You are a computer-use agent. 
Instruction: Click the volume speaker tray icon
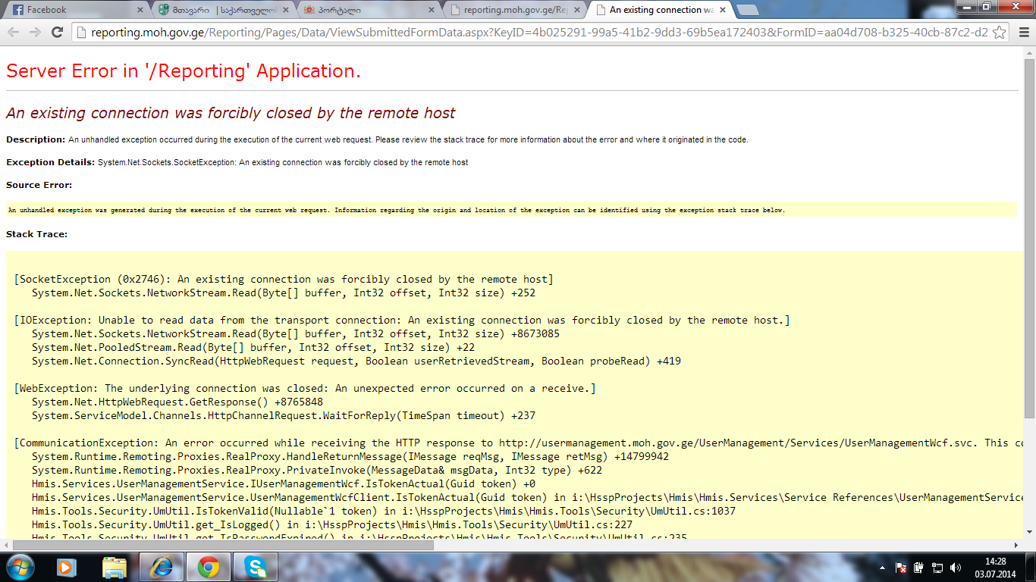(x=955, y=567)
